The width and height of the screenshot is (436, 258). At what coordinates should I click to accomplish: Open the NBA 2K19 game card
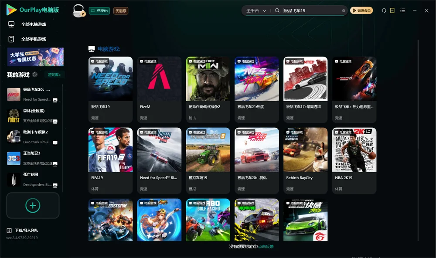pyautogui.click(x=354, y=161)
